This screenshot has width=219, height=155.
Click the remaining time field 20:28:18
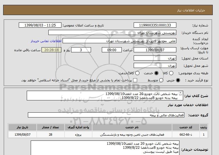pos(51,50)
